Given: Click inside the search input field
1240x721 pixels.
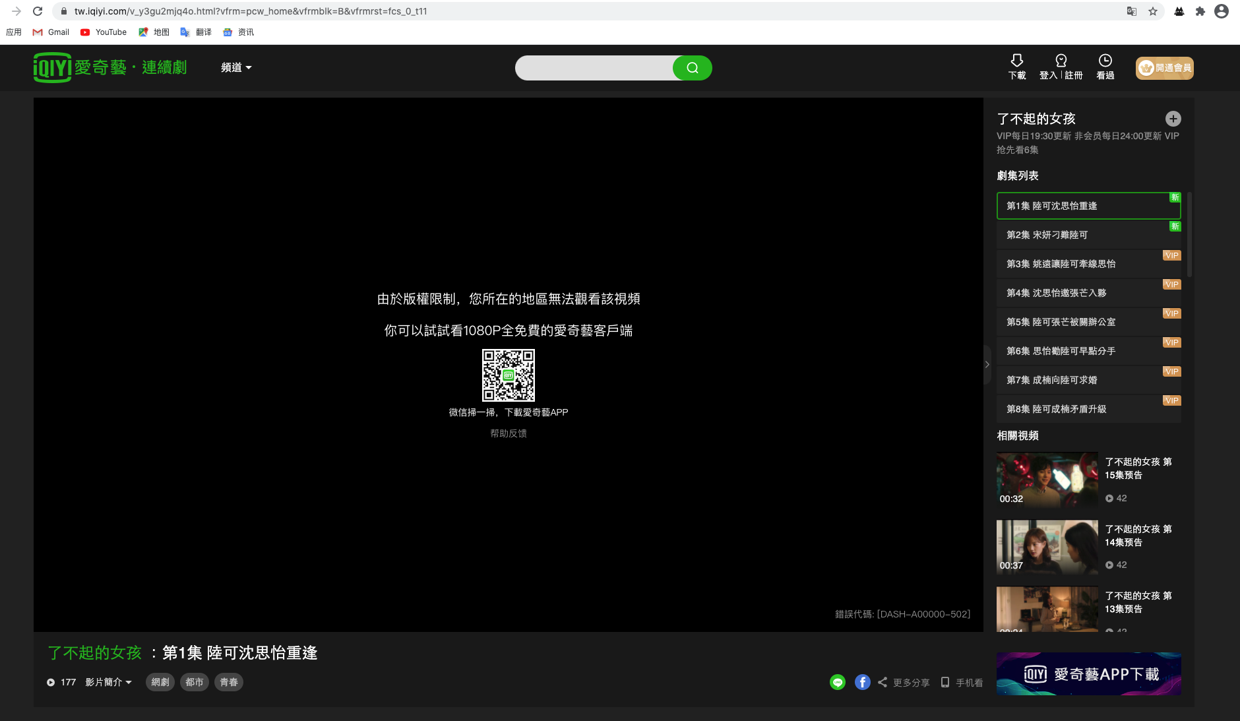Looking at the screenshot, I should pyautogui.click(x=594, y=68).
